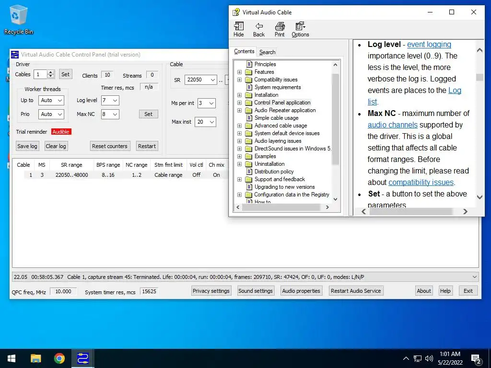Image resolution: width=491 pixels, height=368 pixels.
Task: Open the System requirements page icon
Action: point(249,87)
